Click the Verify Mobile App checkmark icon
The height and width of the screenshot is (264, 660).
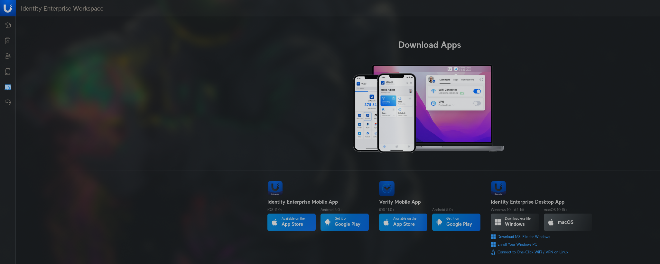click(x=386, y=188)
